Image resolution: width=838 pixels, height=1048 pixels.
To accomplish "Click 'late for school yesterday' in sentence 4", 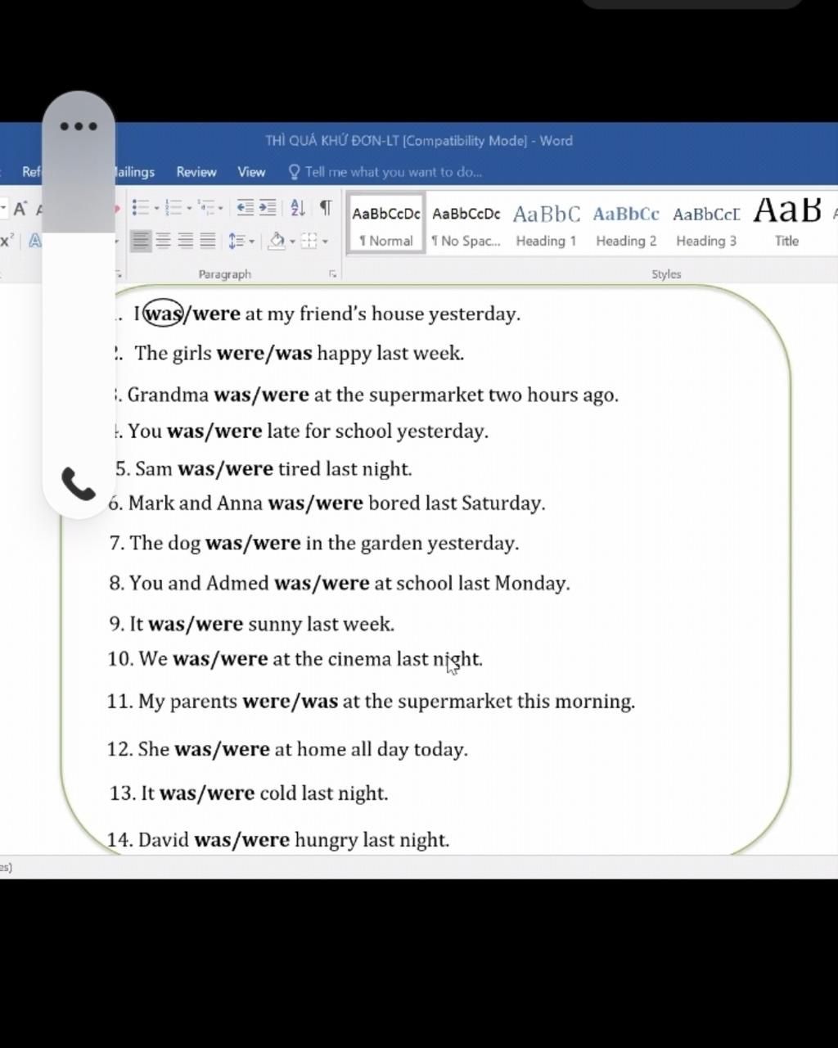I will point(377,431).
